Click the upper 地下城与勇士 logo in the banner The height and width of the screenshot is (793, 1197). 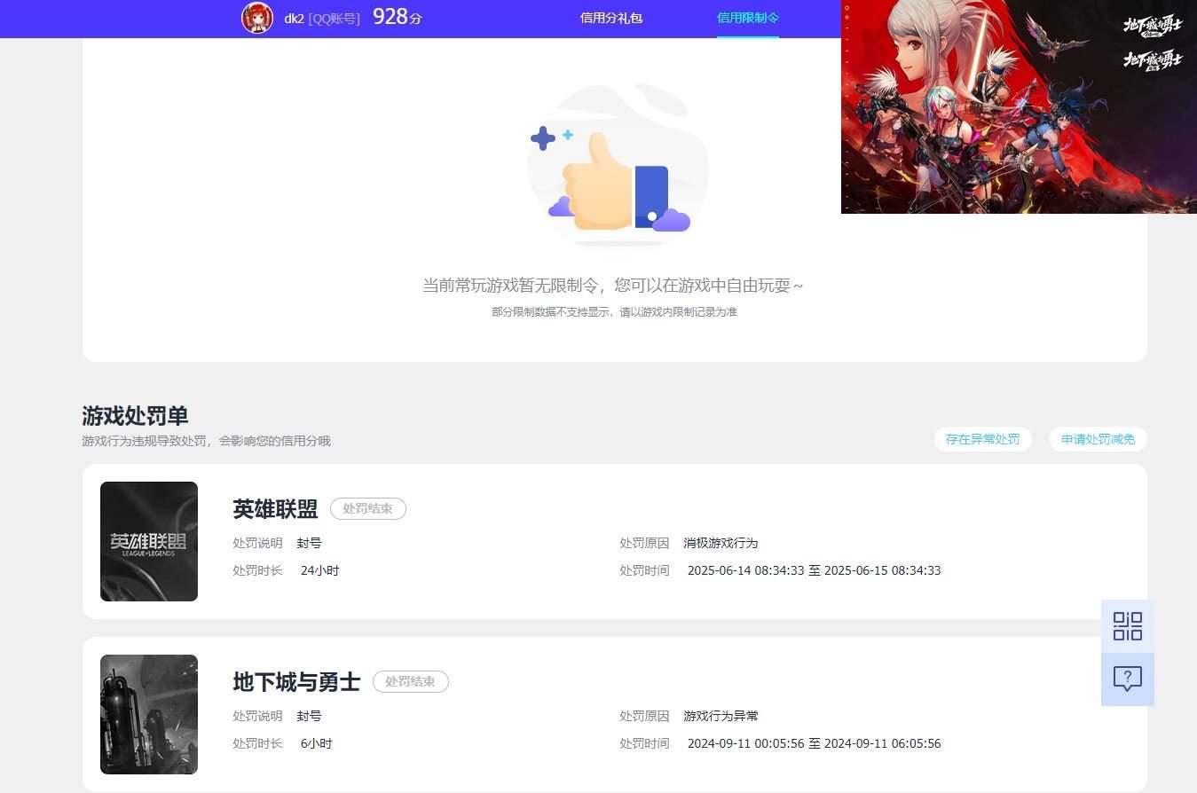pos(1152,26)
